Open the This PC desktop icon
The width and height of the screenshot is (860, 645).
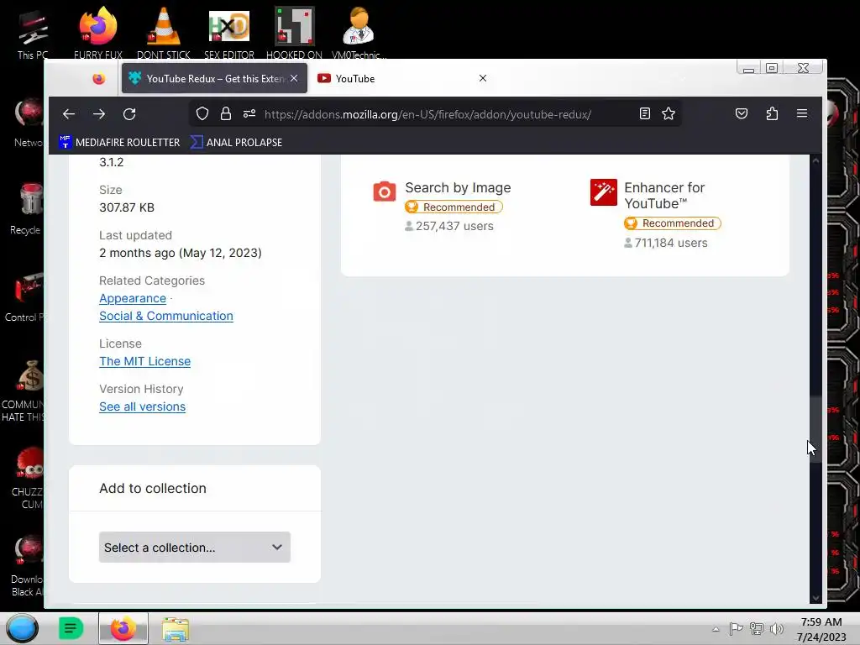click(33, 34)
